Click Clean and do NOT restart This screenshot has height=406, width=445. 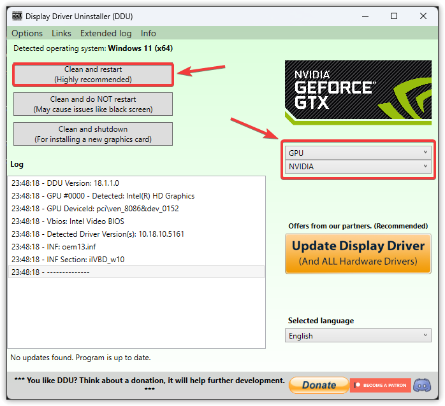tap(93, 104)
